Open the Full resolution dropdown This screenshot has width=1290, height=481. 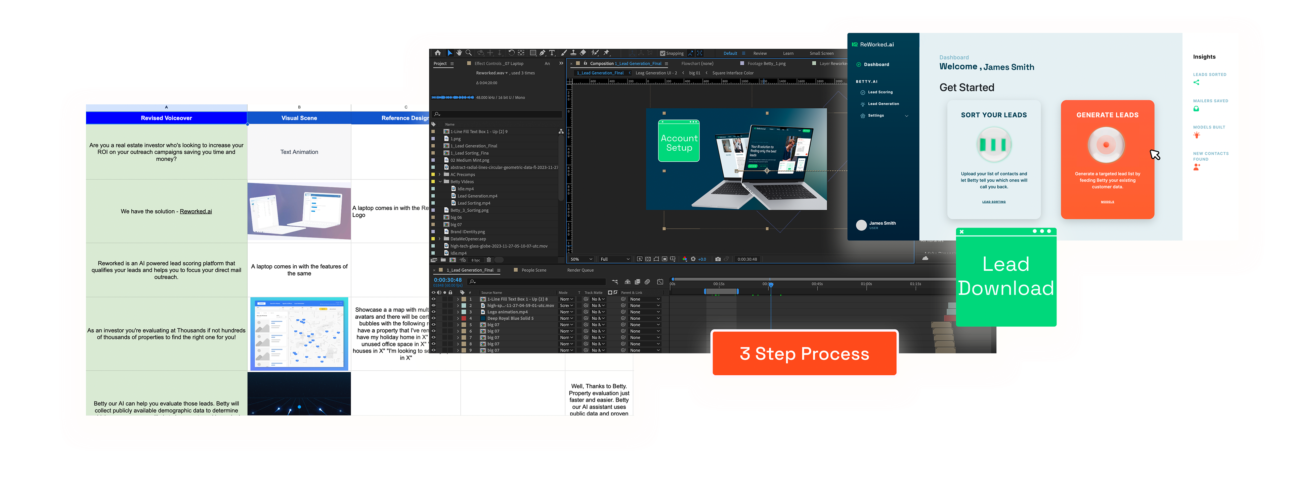(x=615, y=259)
